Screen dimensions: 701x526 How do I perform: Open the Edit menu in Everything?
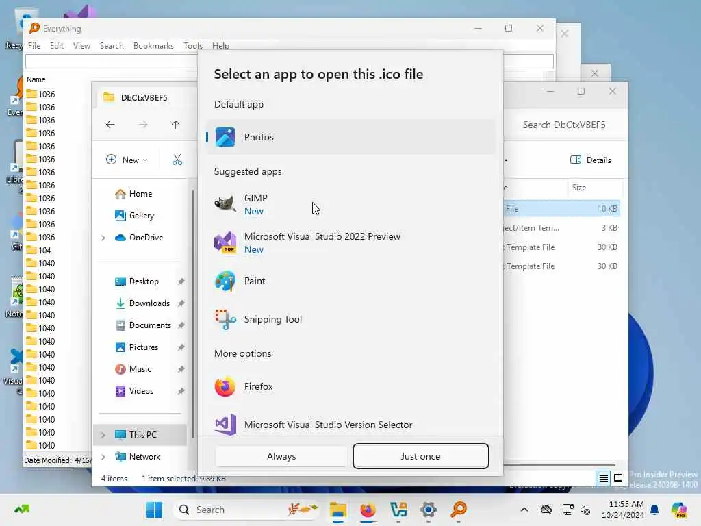coord(57,46)
